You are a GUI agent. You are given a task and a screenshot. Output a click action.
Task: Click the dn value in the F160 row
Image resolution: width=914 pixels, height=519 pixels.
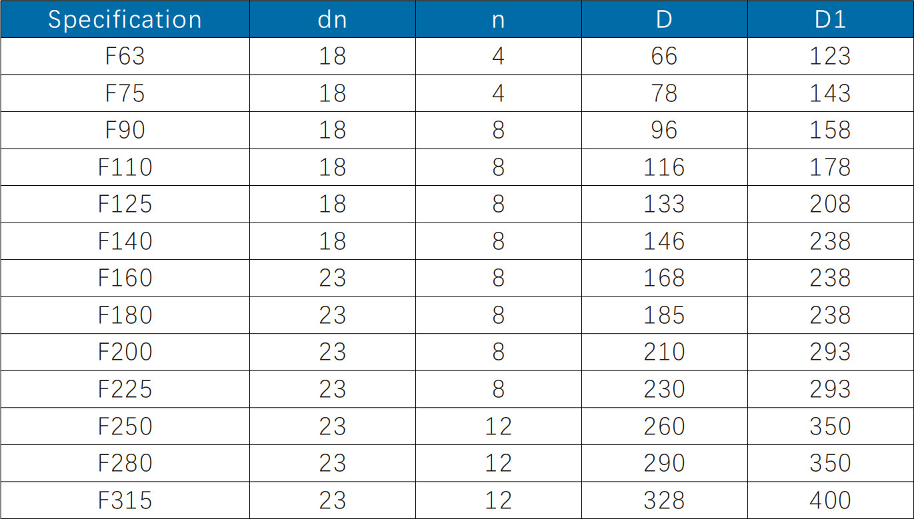[x=332, y=278]
